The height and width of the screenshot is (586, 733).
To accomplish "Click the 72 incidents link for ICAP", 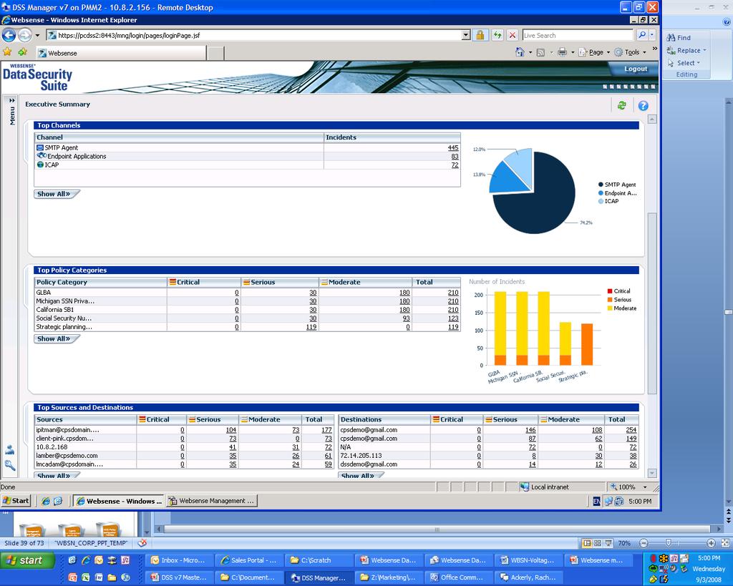I will point(455,165).
